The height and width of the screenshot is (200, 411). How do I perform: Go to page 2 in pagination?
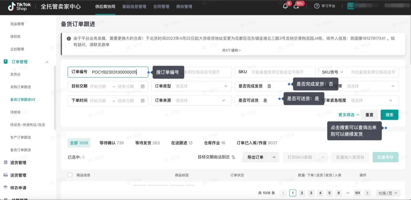click(x=302, y=193)
